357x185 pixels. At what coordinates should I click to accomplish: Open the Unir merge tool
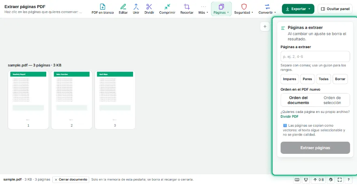tap(136, 9)
